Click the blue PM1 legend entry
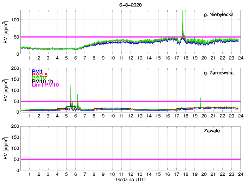The height and width of the screenshot is (183, 245). [37, 71]
